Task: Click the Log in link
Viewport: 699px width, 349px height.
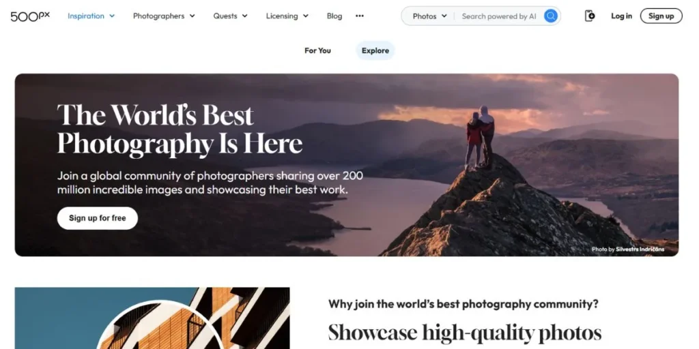Action: point(621,16)
